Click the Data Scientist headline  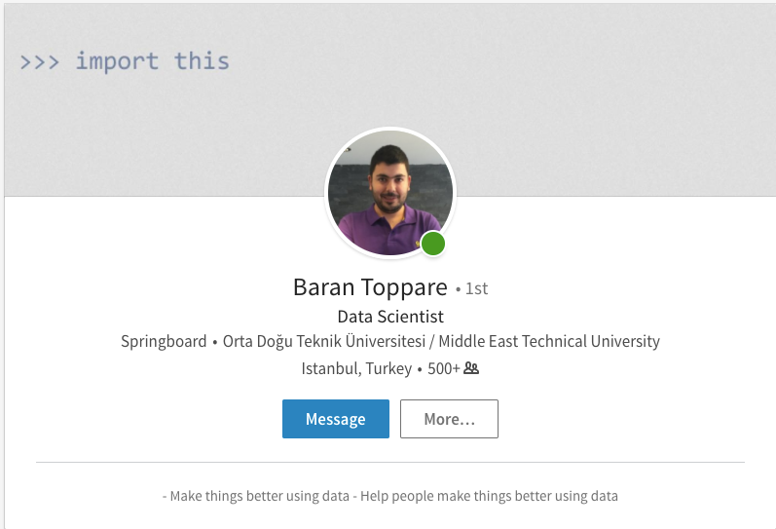(390, 316)
